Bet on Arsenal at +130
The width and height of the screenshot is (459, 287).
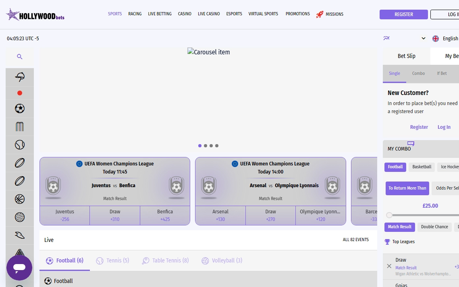(220, 215)
